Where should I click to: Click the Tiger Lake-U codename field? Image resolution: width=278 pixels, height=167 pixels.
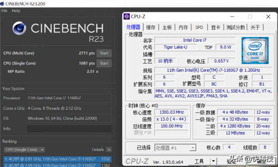pos(176,47)
